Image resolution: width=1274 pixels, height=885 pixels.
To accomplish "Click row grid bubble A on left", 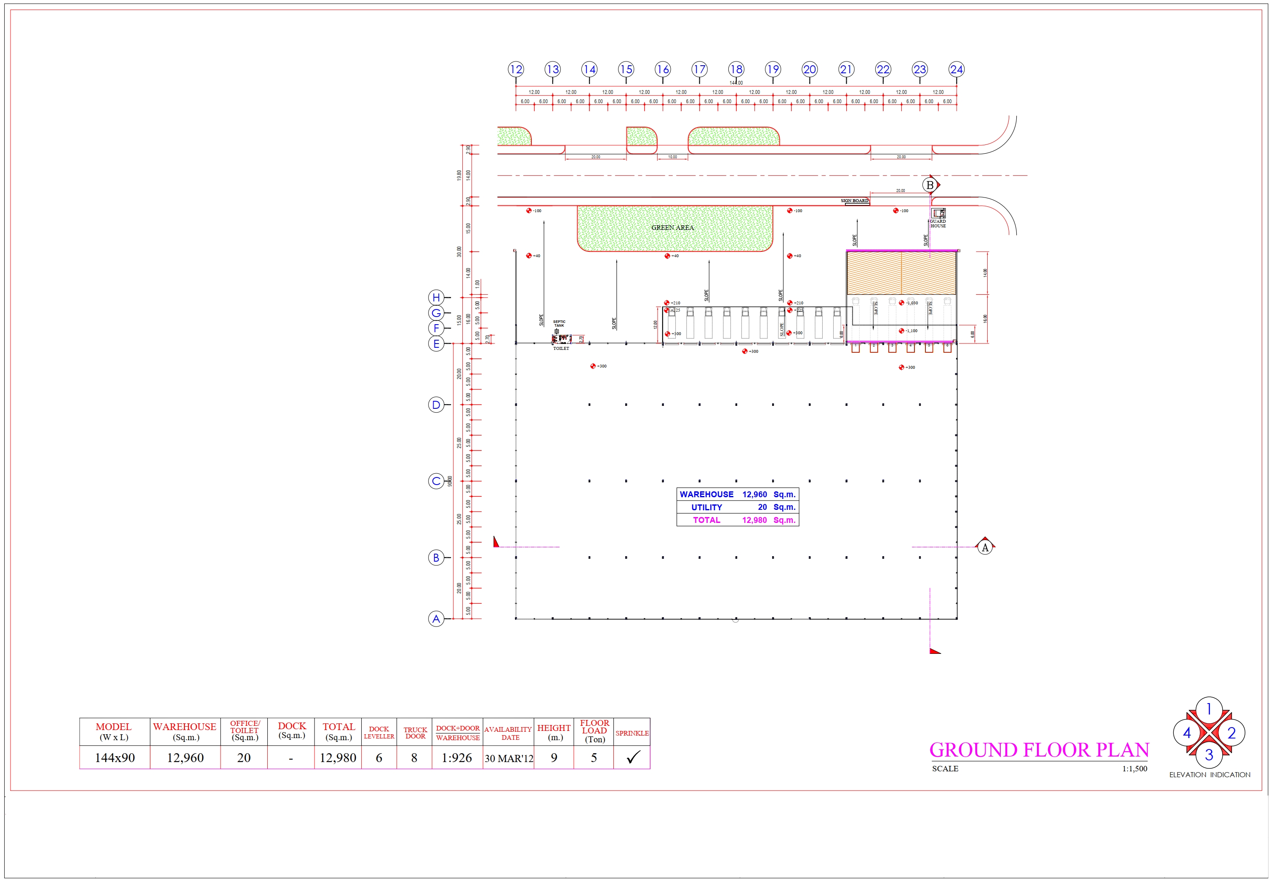I will pyautogui.click(x=436, y=619).
